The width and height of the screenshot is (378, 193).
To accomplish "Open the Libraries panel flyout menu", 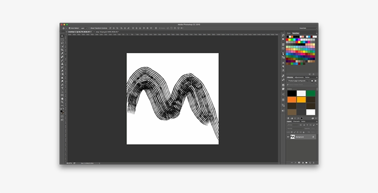I will [317, 77].
